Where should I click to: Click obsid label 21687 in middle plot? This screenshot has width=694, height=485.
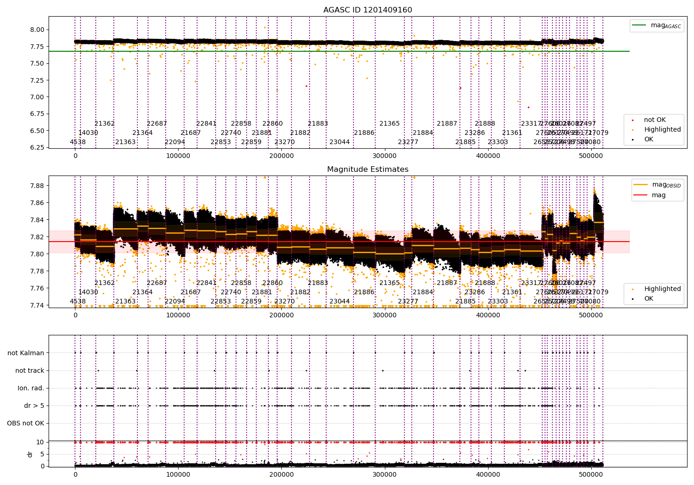pyautogui.click(x=191, y=292)
